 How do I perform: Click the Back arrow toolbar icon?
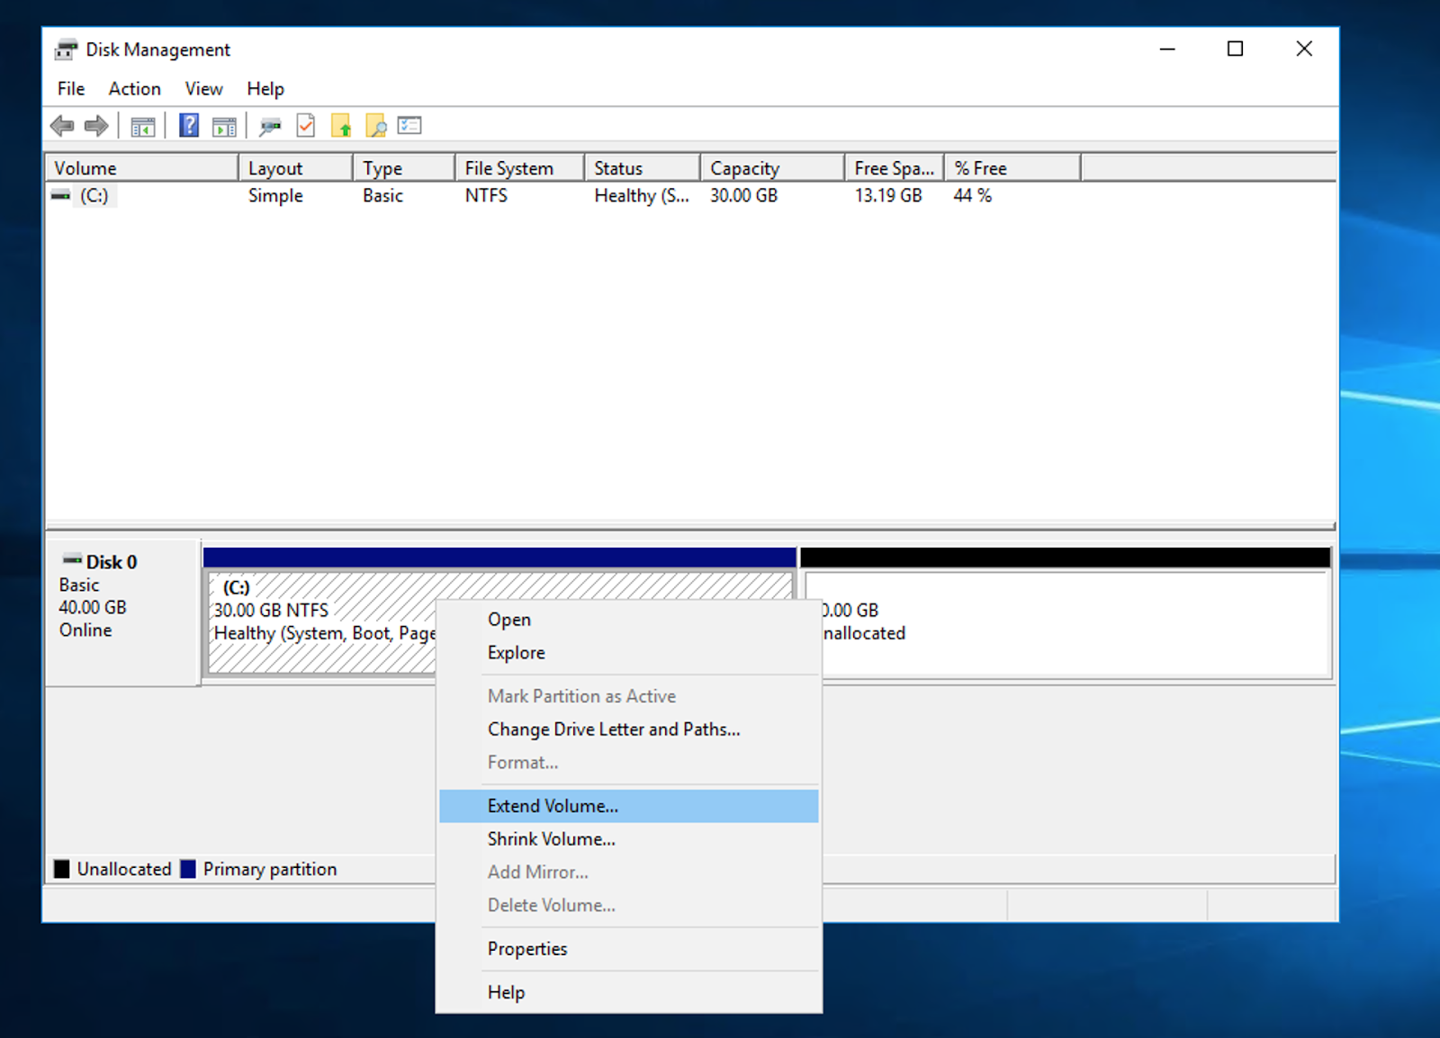(62, 126)
